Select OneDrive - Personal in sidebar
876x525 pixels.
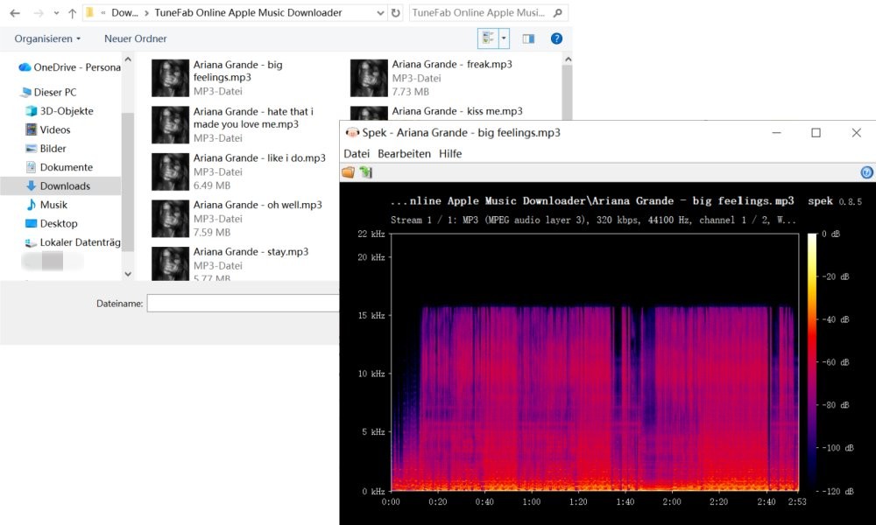(70, 67)
